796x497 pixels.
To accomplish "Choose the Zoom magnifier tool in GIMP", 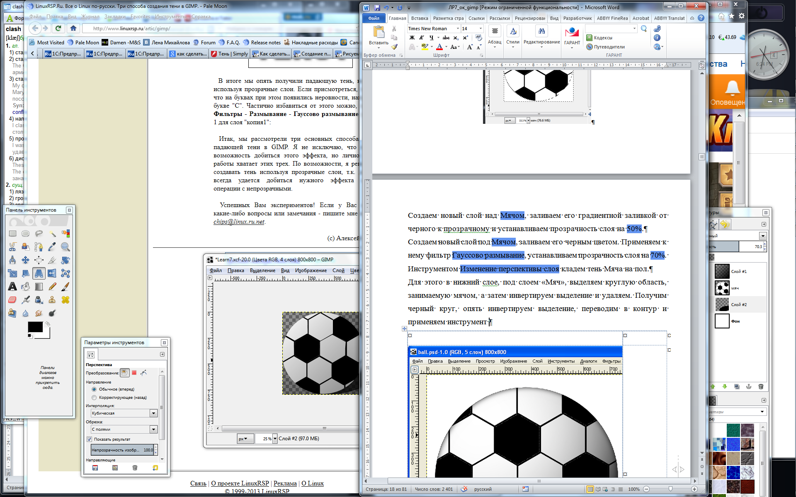I will [x=66, y=247].
